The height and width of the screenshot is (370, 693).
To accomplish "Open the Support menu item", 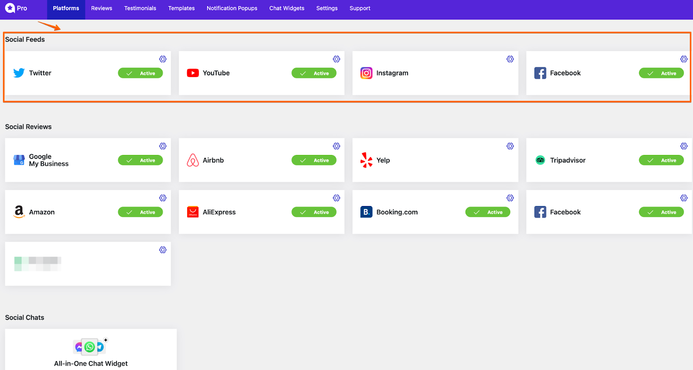I will [x=360, y=8].
